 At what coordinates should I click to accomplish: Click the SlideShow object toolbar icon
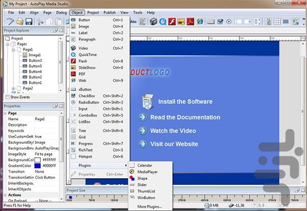(x=181, y=22)
